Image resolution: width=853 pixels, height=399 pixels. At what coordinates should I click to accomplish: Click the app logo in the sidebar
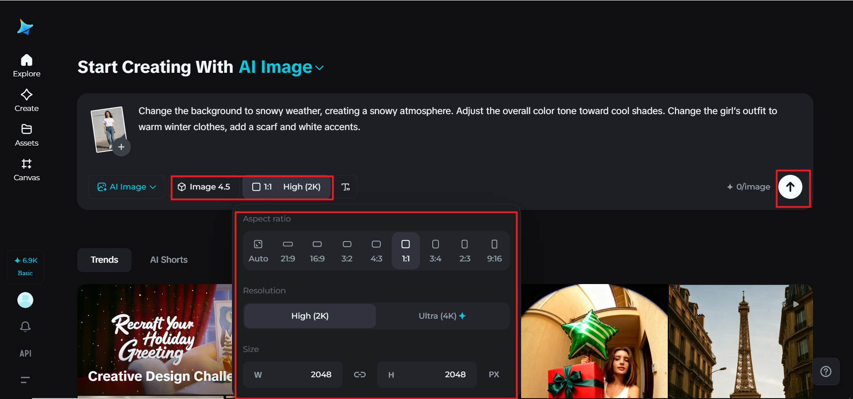(25, 27)
